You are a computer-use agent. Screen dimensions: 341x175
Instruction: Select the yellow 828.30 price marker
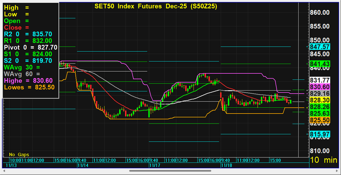click(320, 101)
